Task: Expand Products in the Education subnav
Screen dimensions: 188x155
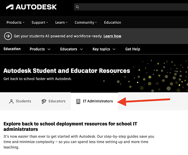Action: click(x=40, y=49)
